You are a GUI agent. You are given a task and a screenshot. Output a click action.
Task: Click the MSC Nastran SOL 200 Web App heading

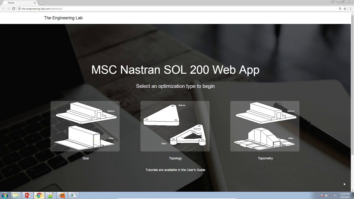pyautogui.click(x=175, y=70)
